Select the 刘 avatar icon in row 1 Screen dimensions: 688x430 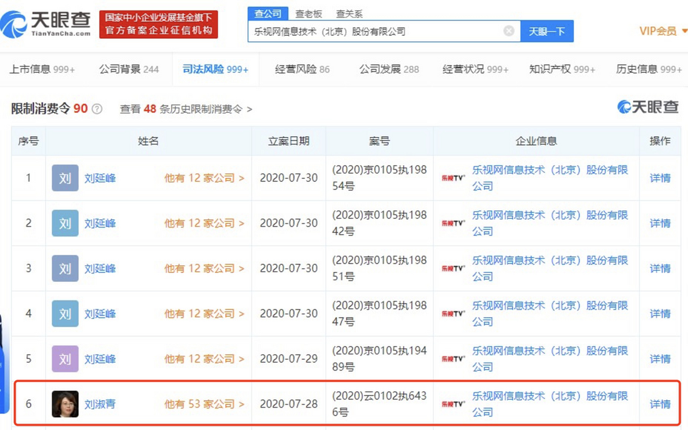[x=64, y=178]
